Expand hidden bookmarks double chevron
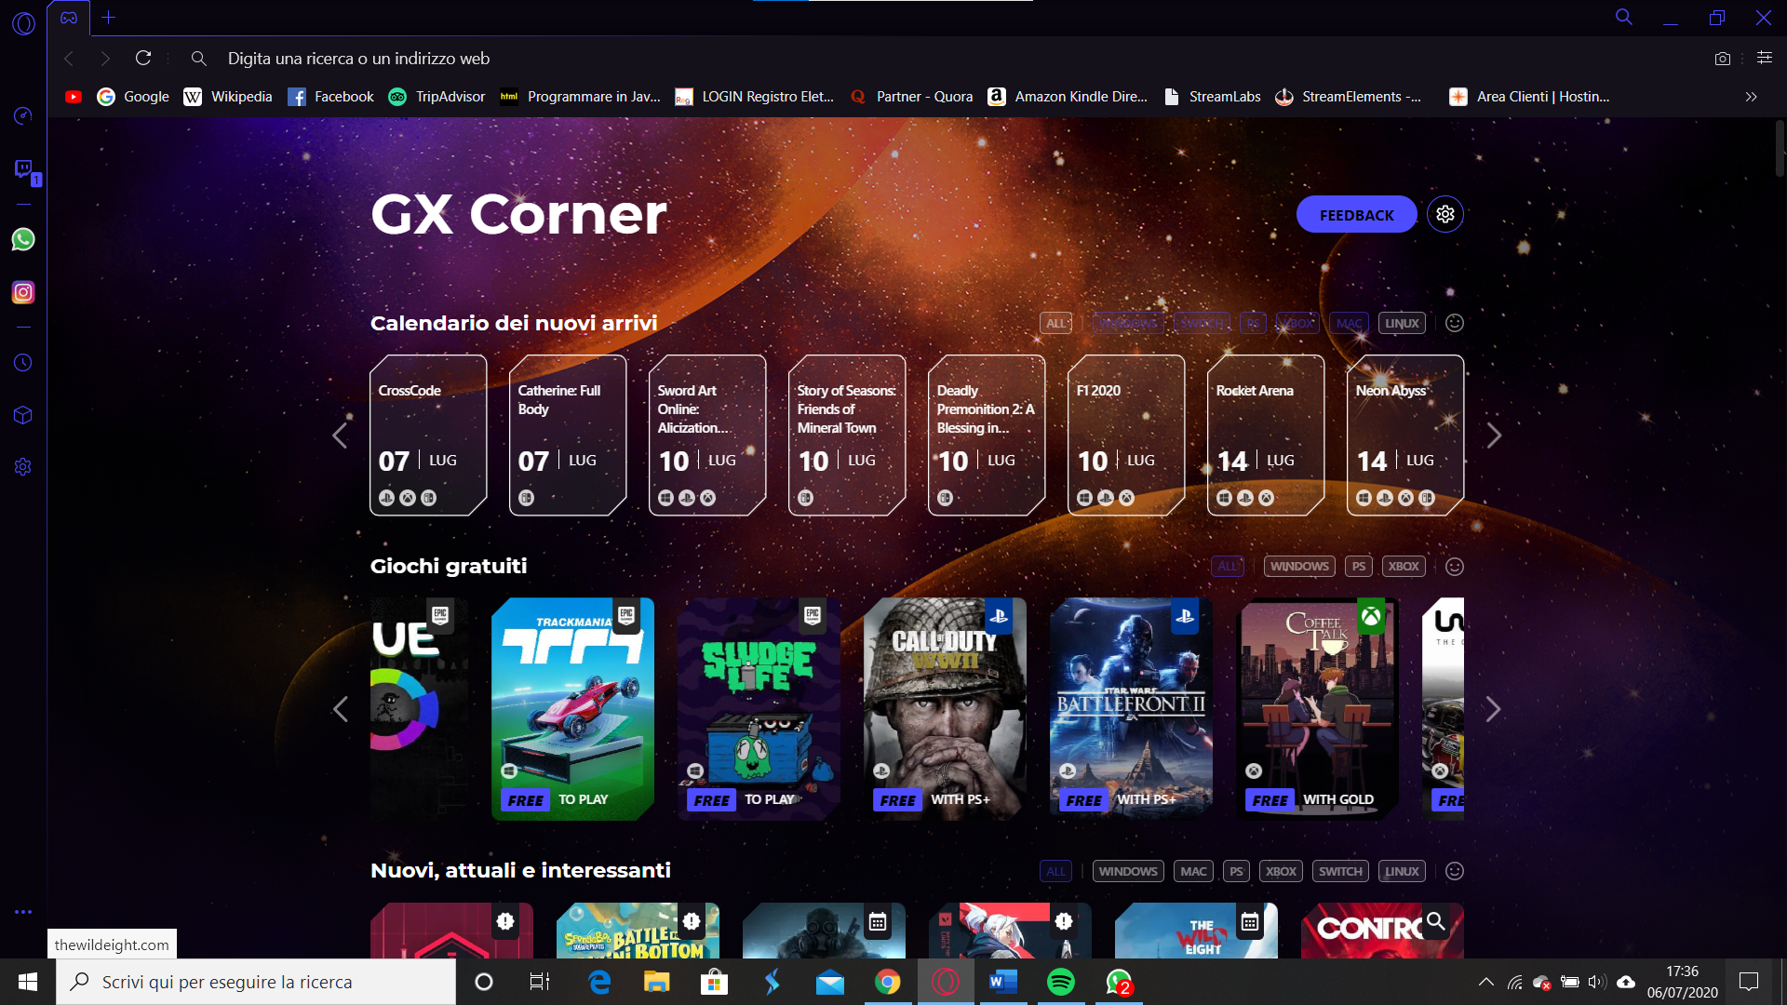Screen dimensions: 1787x1005 pyautogui.click(x=1751, y=97)
